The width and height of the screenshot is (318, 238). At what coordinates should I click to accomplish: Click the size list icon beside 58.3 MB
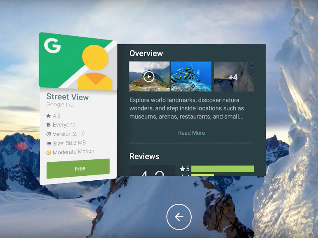pos(48,143)
